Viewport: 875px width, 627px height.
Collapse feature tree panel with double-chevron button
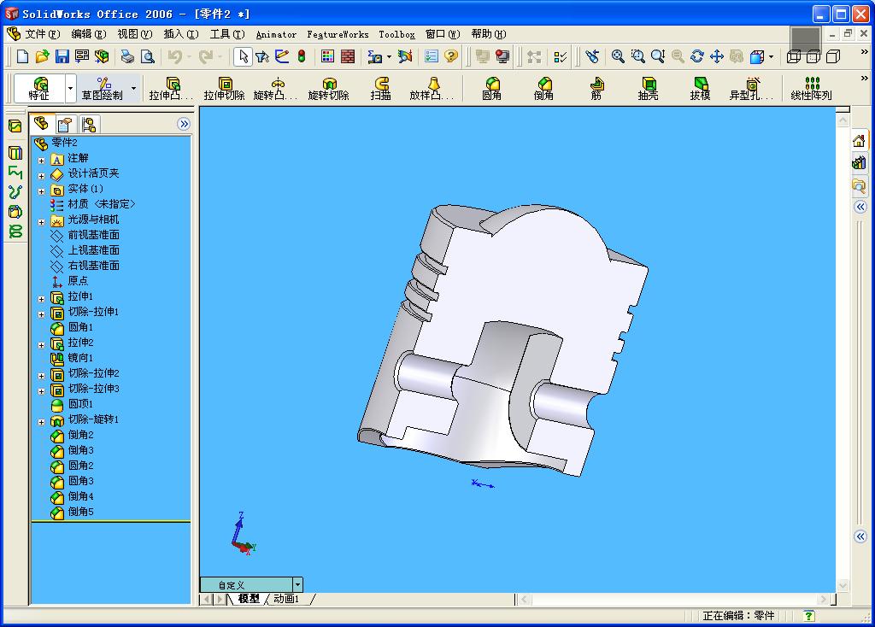[184, 124]
